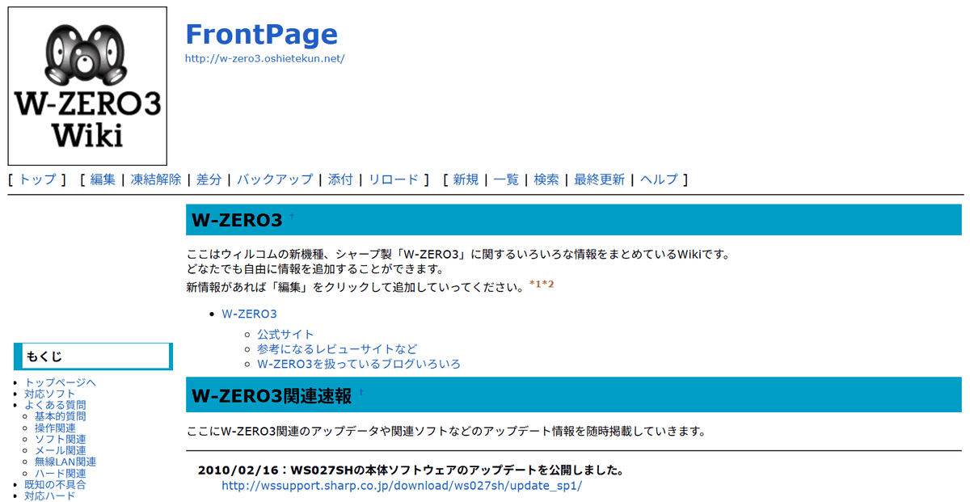Go to トップ in the navigation bar

click(37, 179)
